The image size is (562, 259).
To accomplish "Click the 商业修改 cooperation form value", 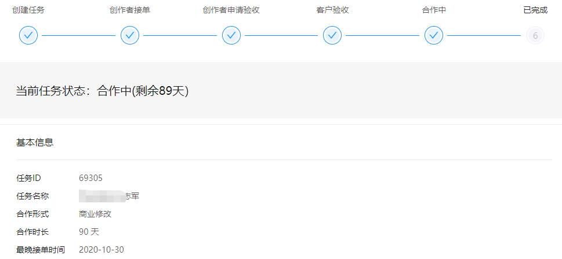I will [95, 214].
